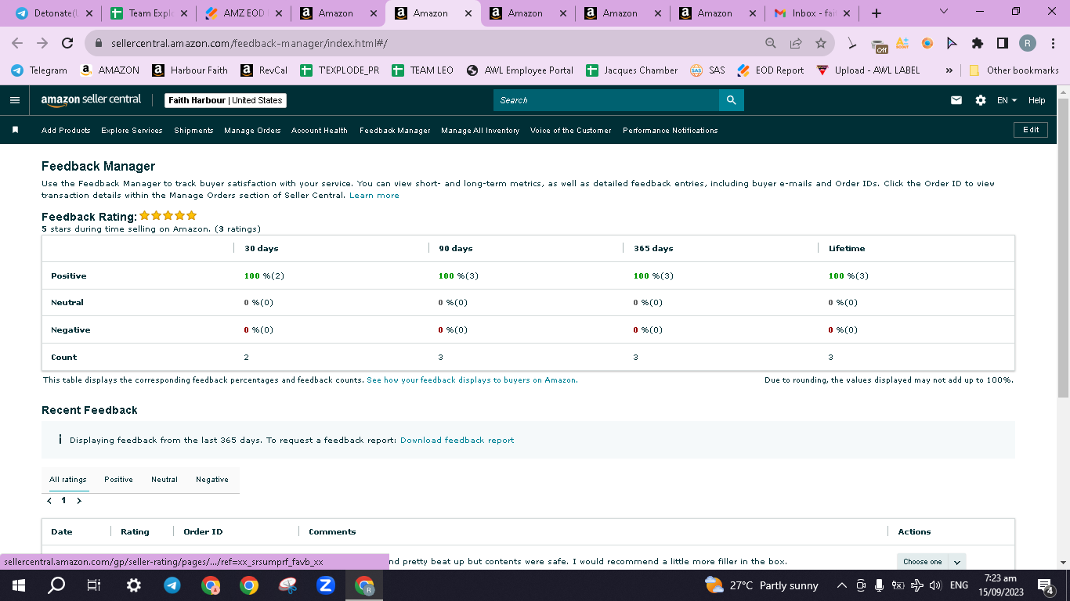Click the '100 %(2)' 30 days positive value
This screenshot has height=601, width=1070.
(x=264, y=276)
